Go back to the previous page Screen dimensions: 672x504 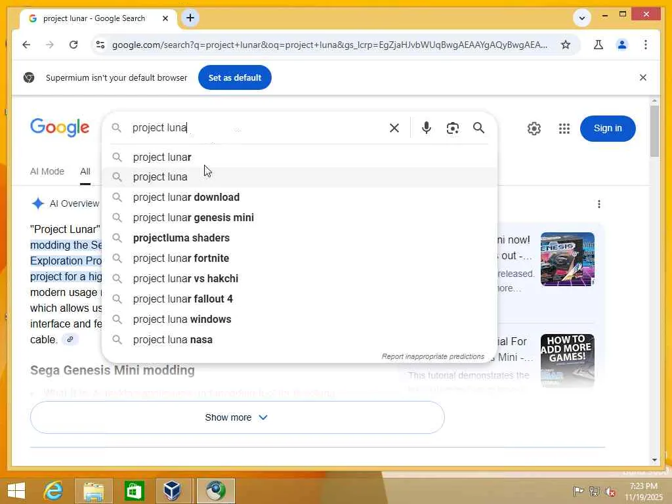pos(26,45)
